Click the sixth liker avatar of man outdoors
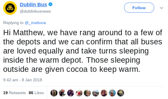The width and height of the screenshot is (168, 99). (96, 93)
